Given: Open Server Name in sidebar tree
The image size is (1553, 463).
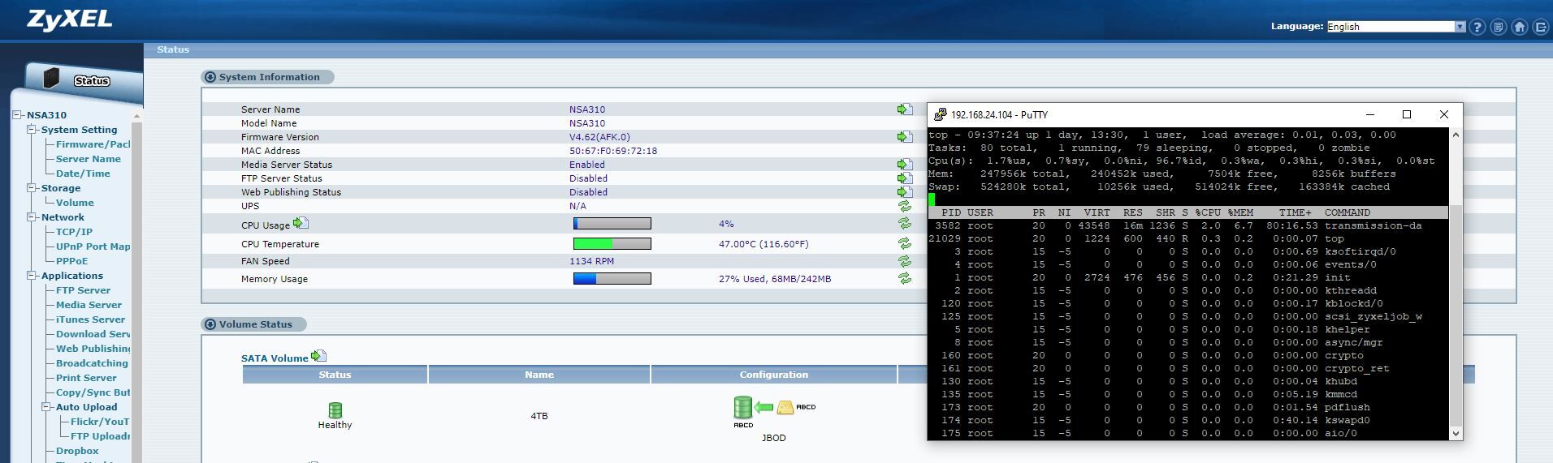Looking at the screenshot, I should click(89, 159).
